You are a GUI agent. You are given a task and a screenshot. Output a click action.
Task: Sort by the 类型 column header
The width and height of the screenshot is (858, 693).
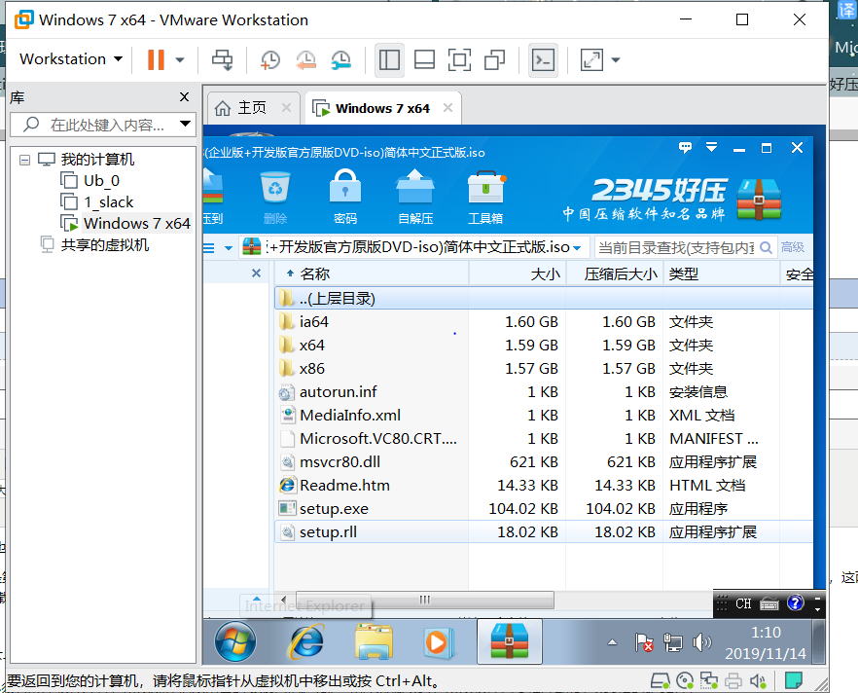tap(721, 274)
